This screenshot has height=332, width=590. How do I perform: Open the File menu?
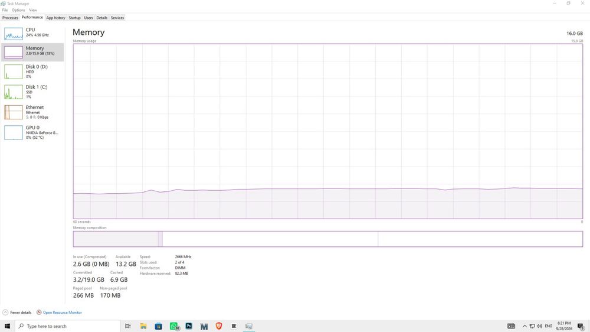5,10
